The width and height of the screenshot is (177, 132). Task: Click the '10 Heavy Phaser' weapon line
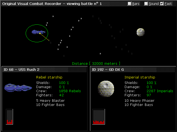[x=139, y=101]
